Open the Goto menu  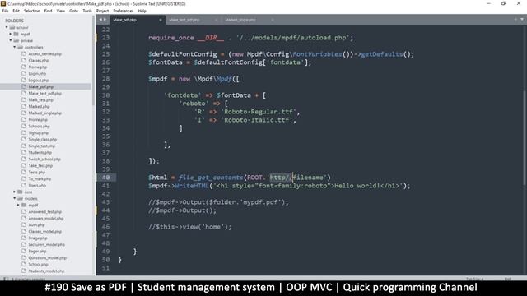tap(73, 11)
